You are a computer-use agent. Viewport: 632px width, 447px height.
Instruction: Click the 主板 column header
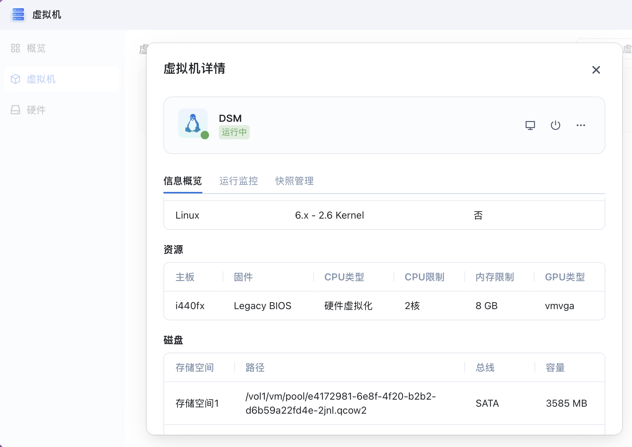point(185,277)
